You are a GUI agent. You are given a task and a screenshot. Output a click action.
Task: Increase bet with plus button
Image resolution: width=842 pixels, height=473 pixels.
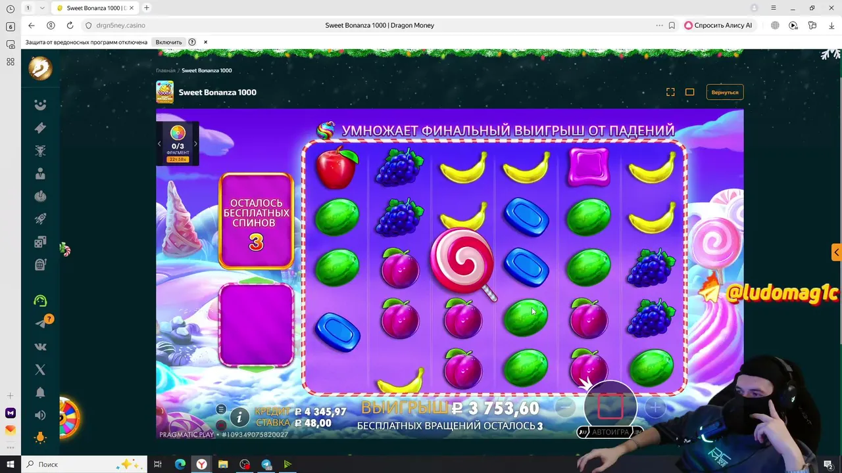coord(655,407)
